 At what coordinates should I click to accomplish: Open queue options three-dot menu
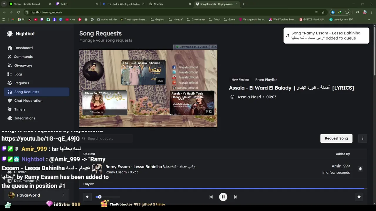pyautogui.click(x=363, y=138)
